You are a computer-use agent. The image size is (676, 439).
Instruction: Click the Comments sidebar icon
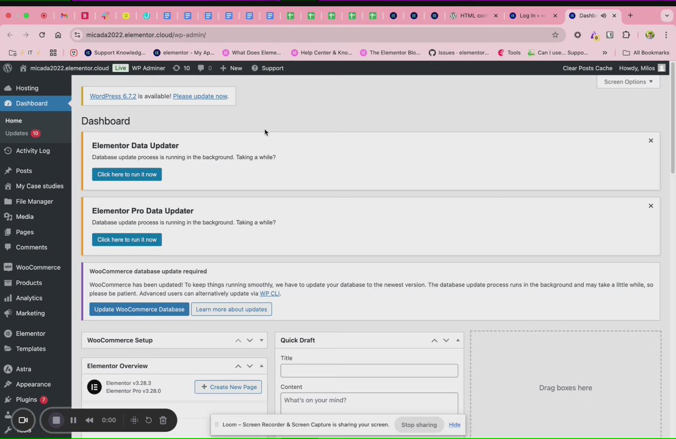tap(8, 248)
